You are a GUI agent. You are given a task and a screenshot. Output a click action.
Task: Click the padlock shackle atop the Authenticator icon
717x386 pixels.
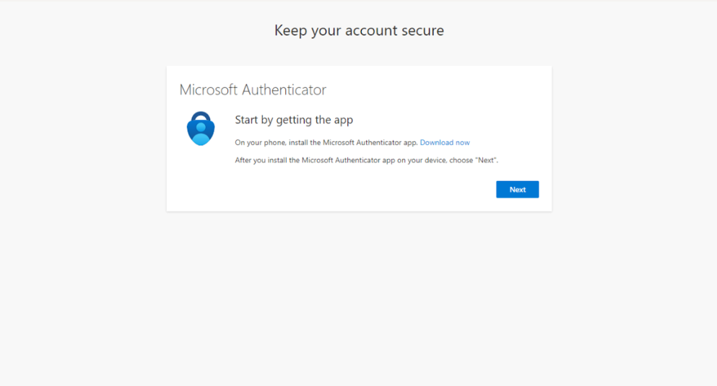click(x=200, y=115)
